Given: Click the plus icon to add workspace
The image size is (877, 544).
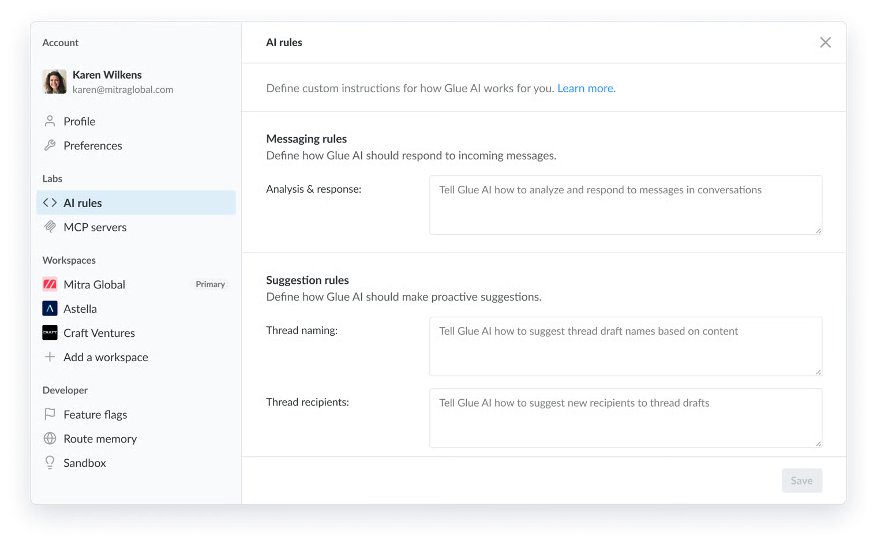Looking at the screenshot, I should coord(50,357).
